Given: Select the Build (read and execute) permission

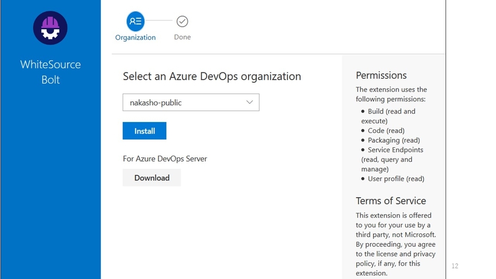Looking at the screenshot, I should pos(388,116).
